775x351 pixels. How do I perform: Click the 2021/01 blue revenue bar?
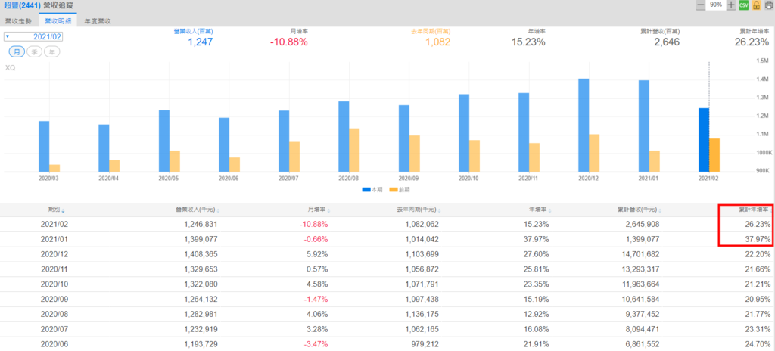click(x=643, y=126)
